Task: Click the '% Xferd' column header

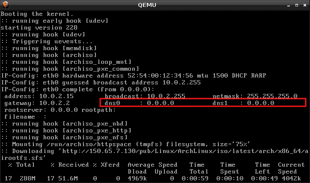Action: pos(106,165)
